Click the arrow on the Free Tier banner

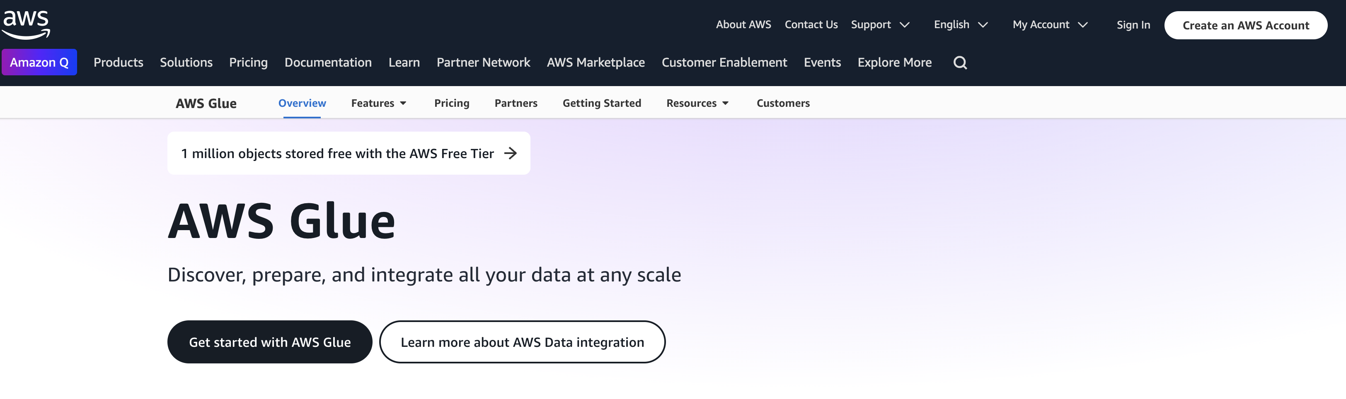tap(511, 153)
